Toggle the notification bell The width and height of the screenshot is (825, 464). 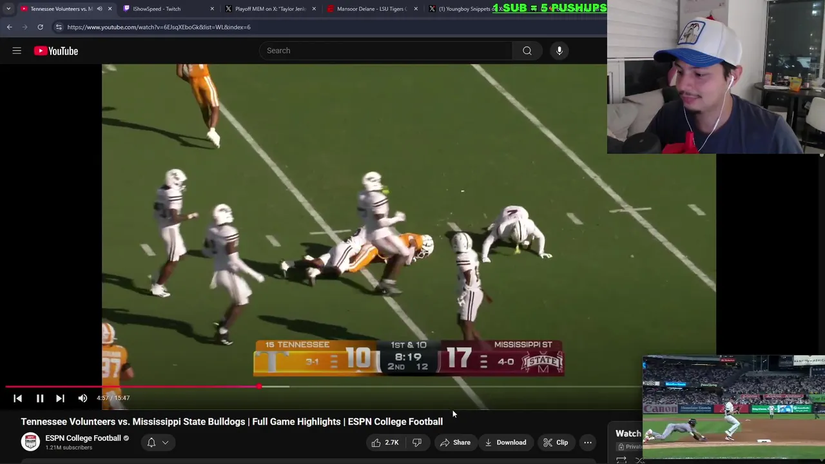[151, 442]
